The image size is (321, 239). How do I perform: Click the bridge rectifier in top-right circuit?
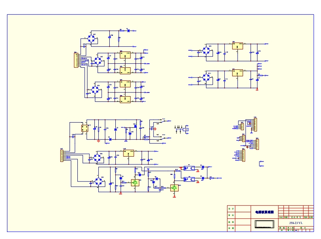point(206,51)
